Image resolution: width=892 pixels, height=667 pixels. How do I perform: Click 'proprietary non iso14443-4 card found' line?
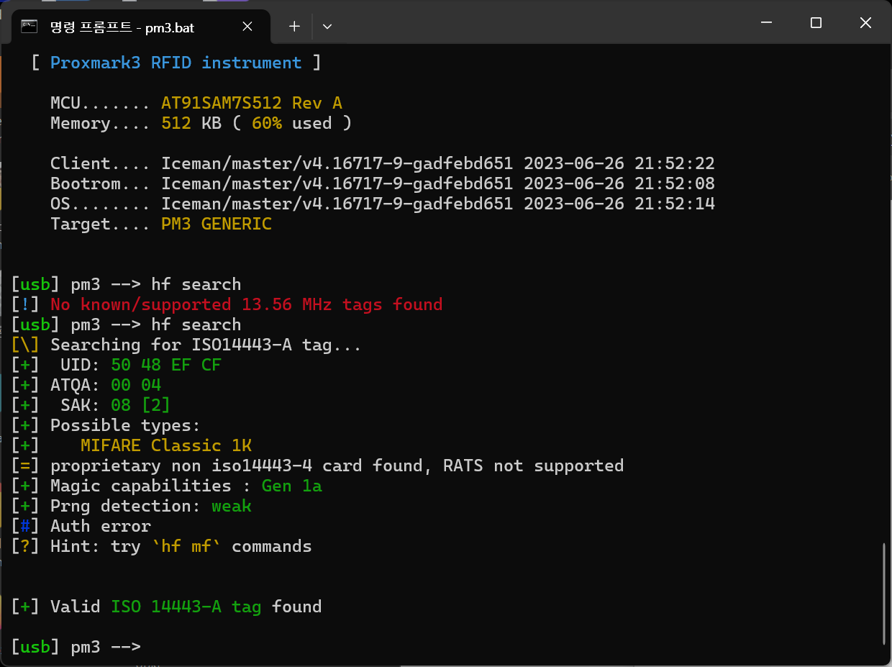[317, 466]
